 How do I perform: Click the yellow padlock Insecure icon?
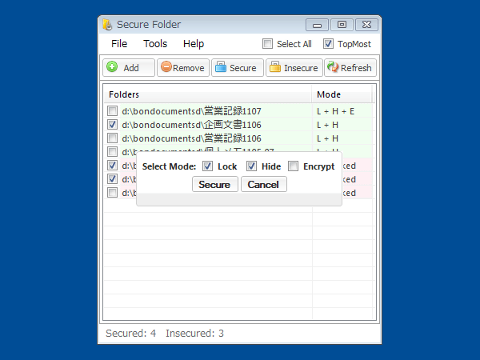pos(275,66)
